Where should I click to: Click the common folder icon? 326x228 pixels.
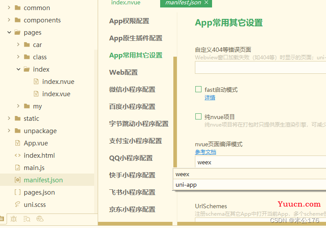point(18,7)
